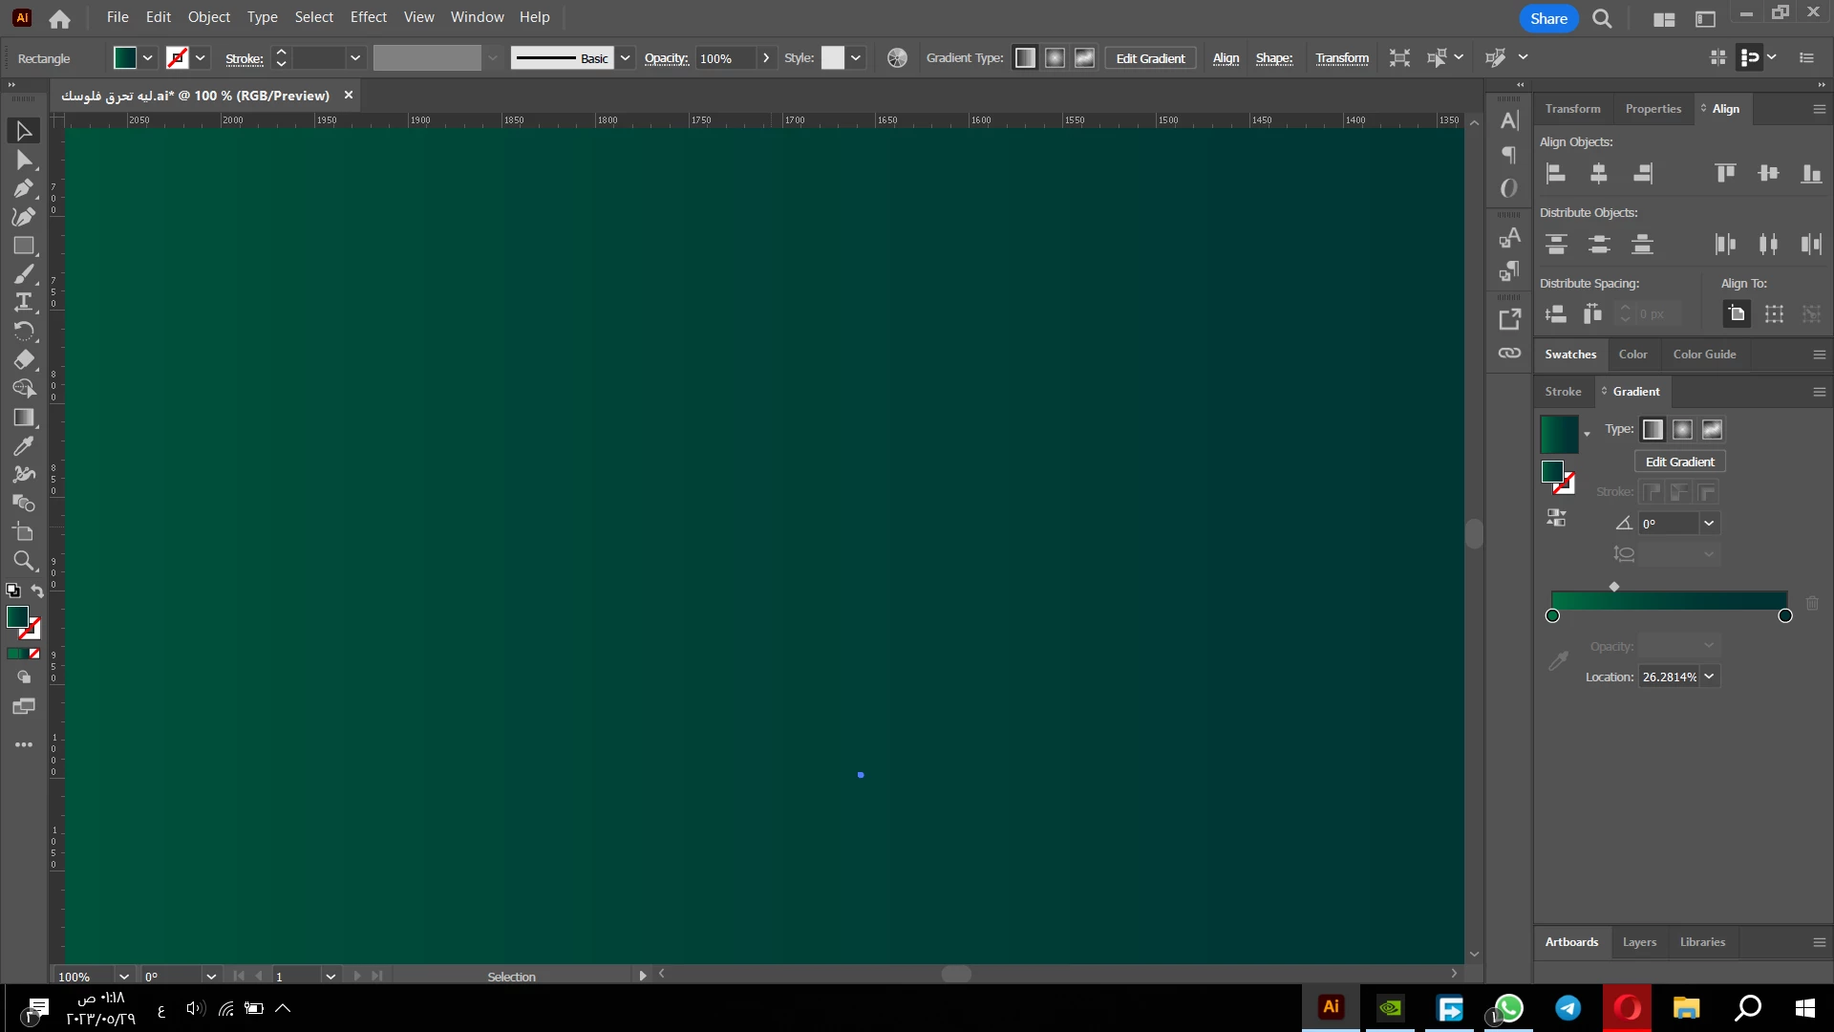Screen dimensions: 1834x1032
Task: Enable Align to Artboard option
Action: (1737, 314)
